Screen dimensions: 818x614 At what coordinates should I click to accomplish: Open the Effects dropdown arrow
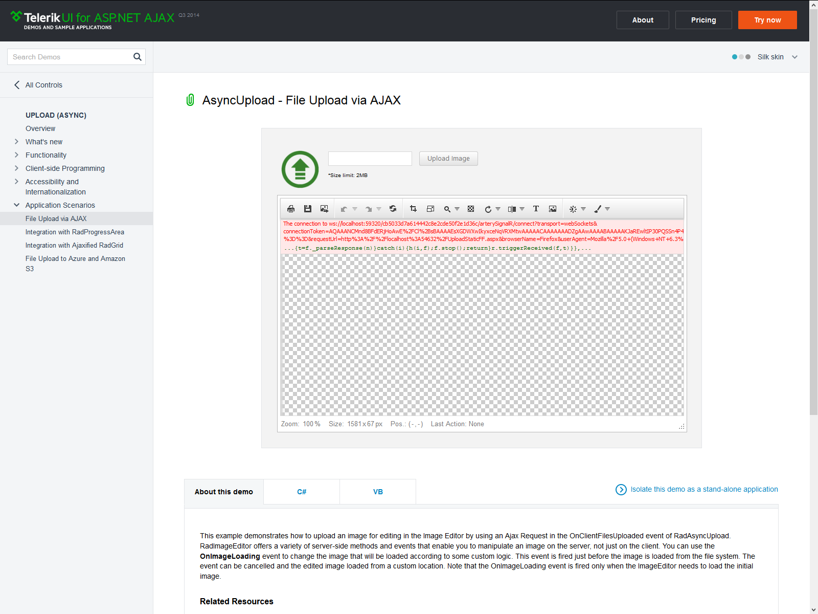pyautogui.click(x=583, y=209)
